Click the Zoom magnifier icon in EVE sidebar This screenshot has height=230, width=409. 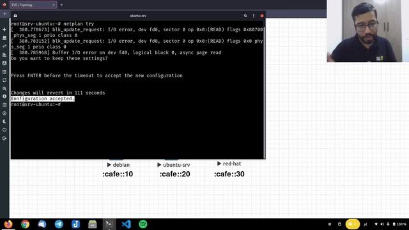coord(4,89)
